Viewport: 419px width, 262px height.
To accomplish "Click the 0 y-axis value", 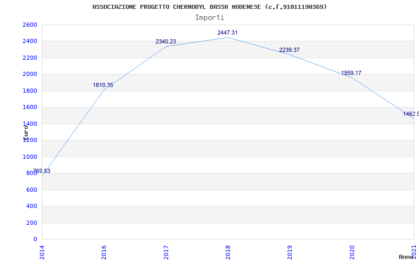I will pyautogui.click(x=35, y=239).
